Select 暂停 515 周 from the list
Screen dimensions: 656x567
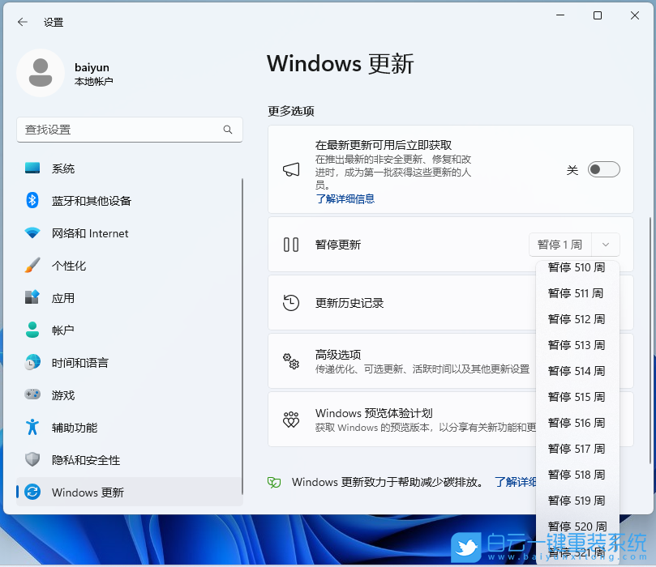(x=577, y=397)
